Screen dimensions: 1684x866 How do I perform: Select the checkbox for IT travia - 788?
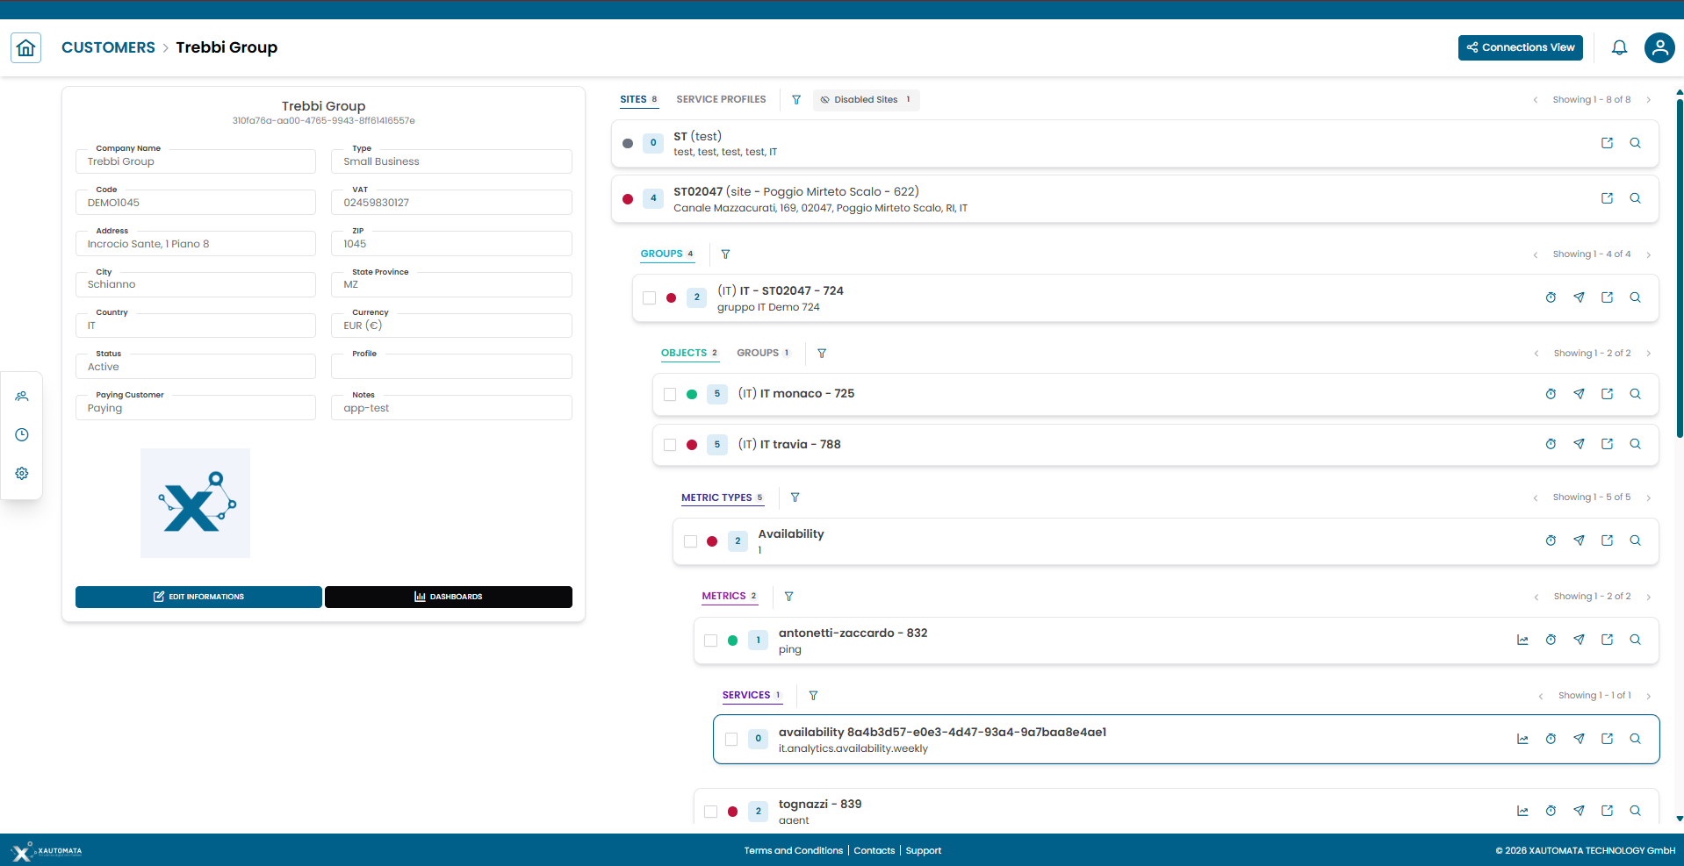670,445
